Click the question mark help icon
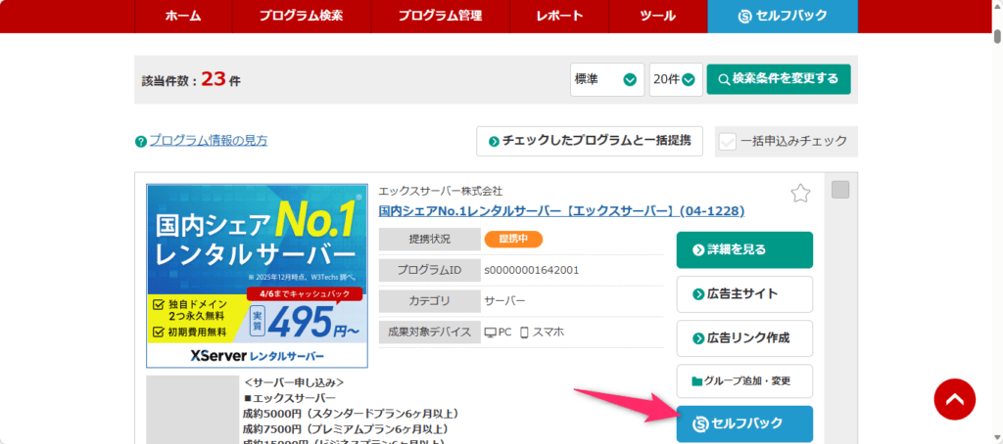 (141, 142)
